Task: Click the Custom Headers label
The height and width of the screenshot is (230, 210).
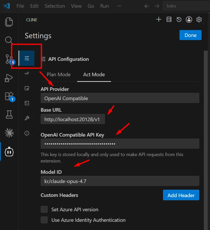Action: (59, 195)
